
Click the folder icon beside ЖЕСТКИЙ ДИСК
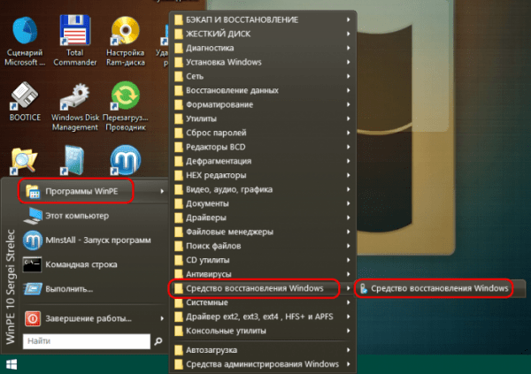[x=179, y=34]
